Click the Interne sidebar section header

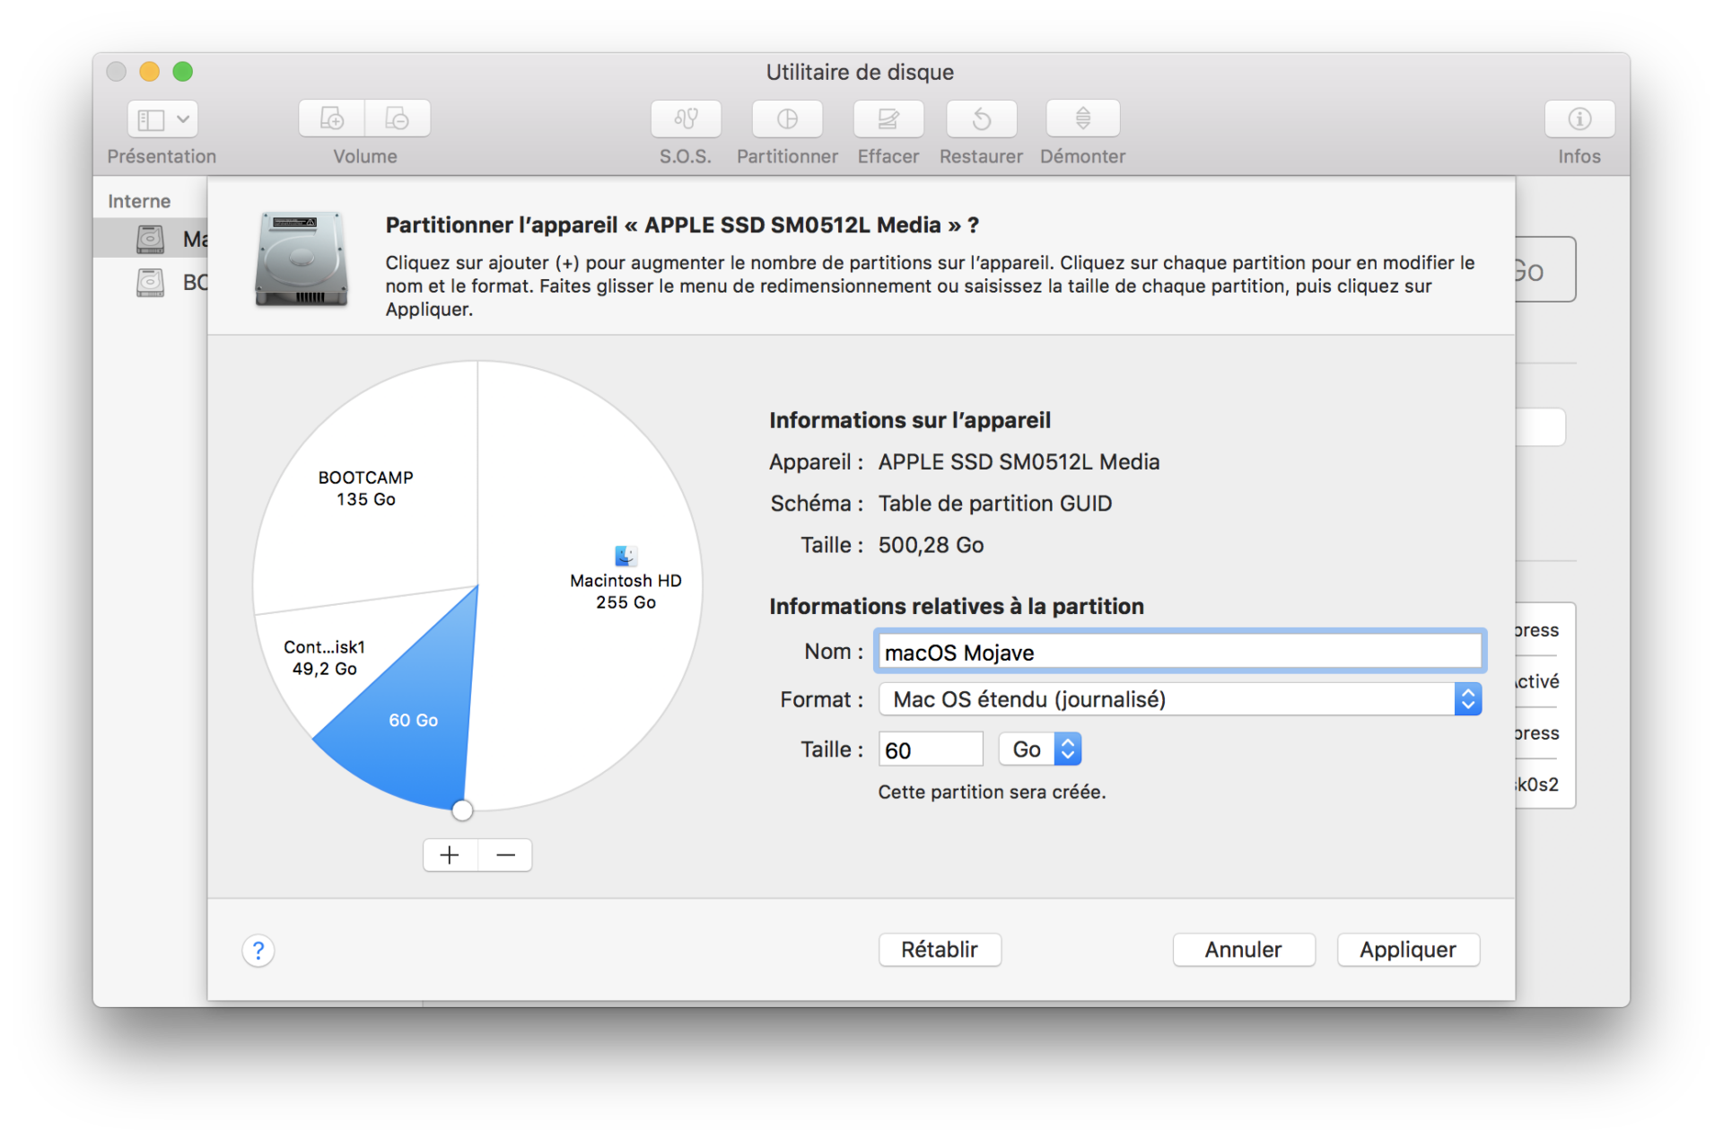(x=139, y=201)
